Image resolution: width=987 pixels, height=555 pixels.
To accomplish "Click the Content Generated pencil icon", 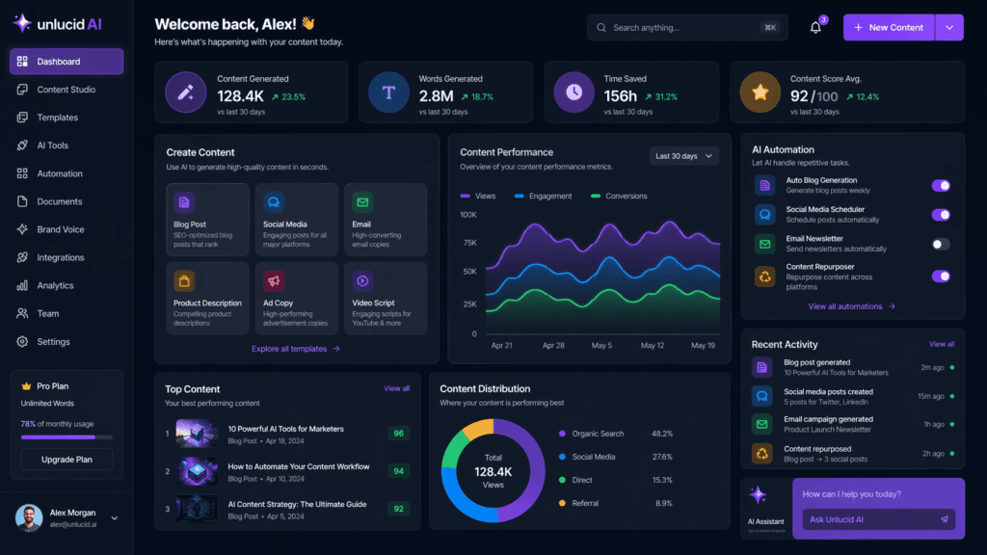I will (x=186, y=92).
